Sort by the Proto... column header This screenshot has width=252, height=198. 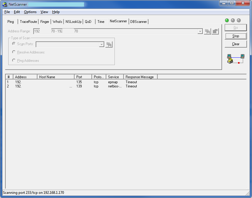(x=99, y=77)
